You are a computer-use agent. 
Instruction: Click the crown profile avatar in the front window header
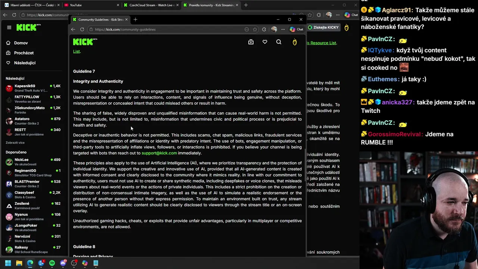[295, 42]
